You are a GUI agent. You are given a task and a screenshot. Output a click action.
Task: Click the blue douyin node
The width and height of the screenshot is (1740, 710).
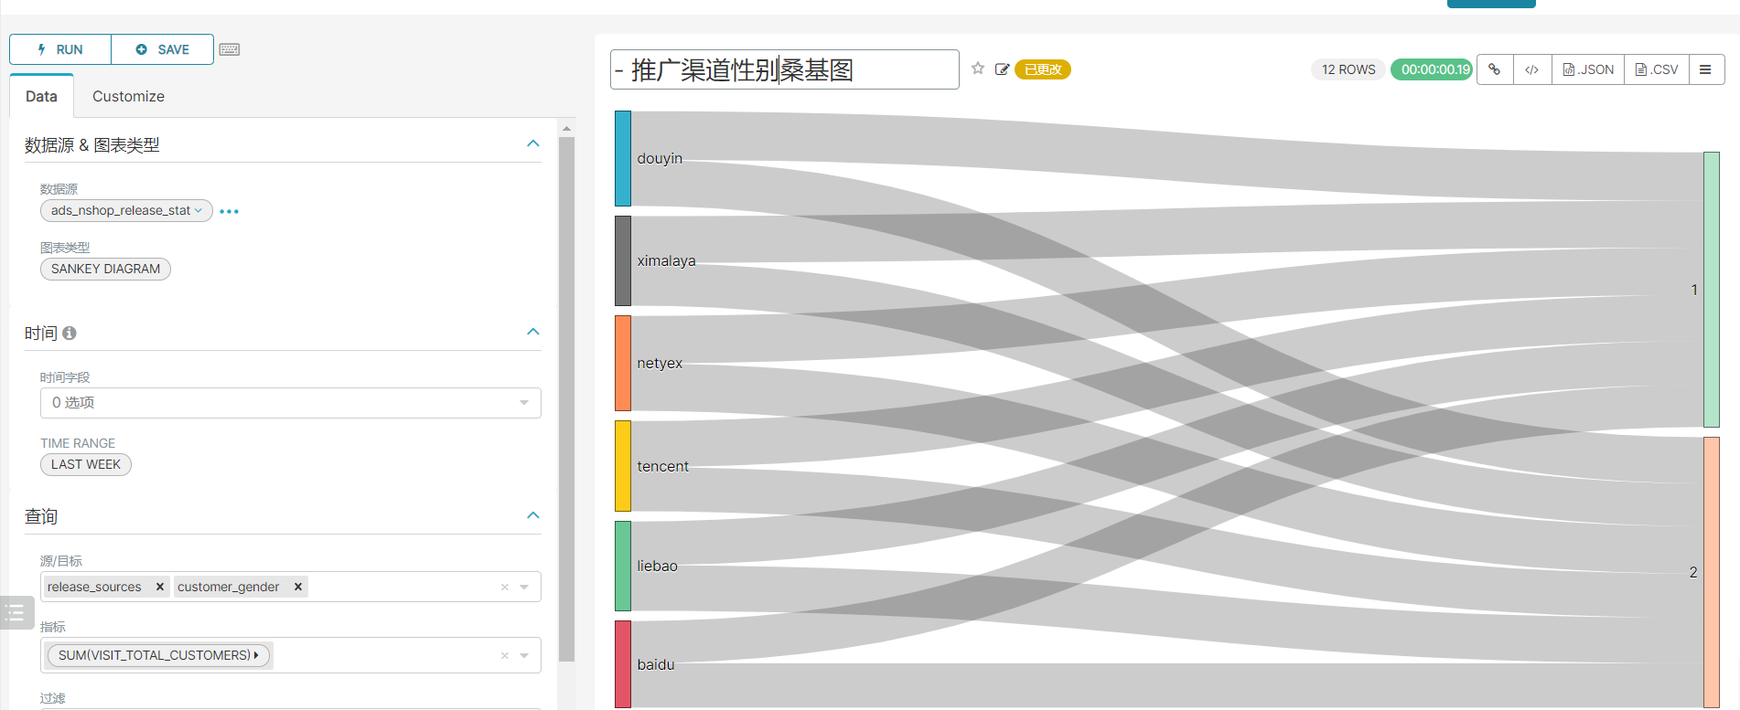pos(623,158)
